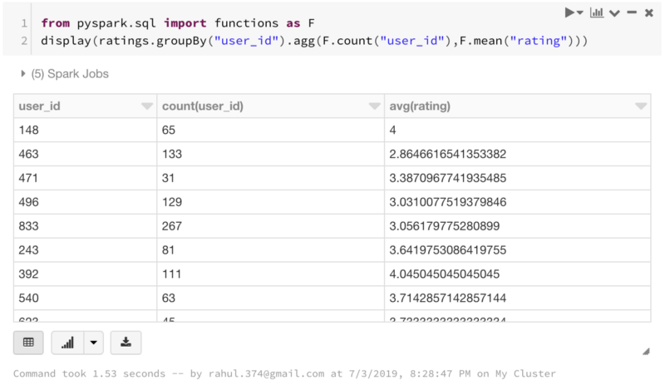Click the count cell showing 129

(x=174, y=203)
